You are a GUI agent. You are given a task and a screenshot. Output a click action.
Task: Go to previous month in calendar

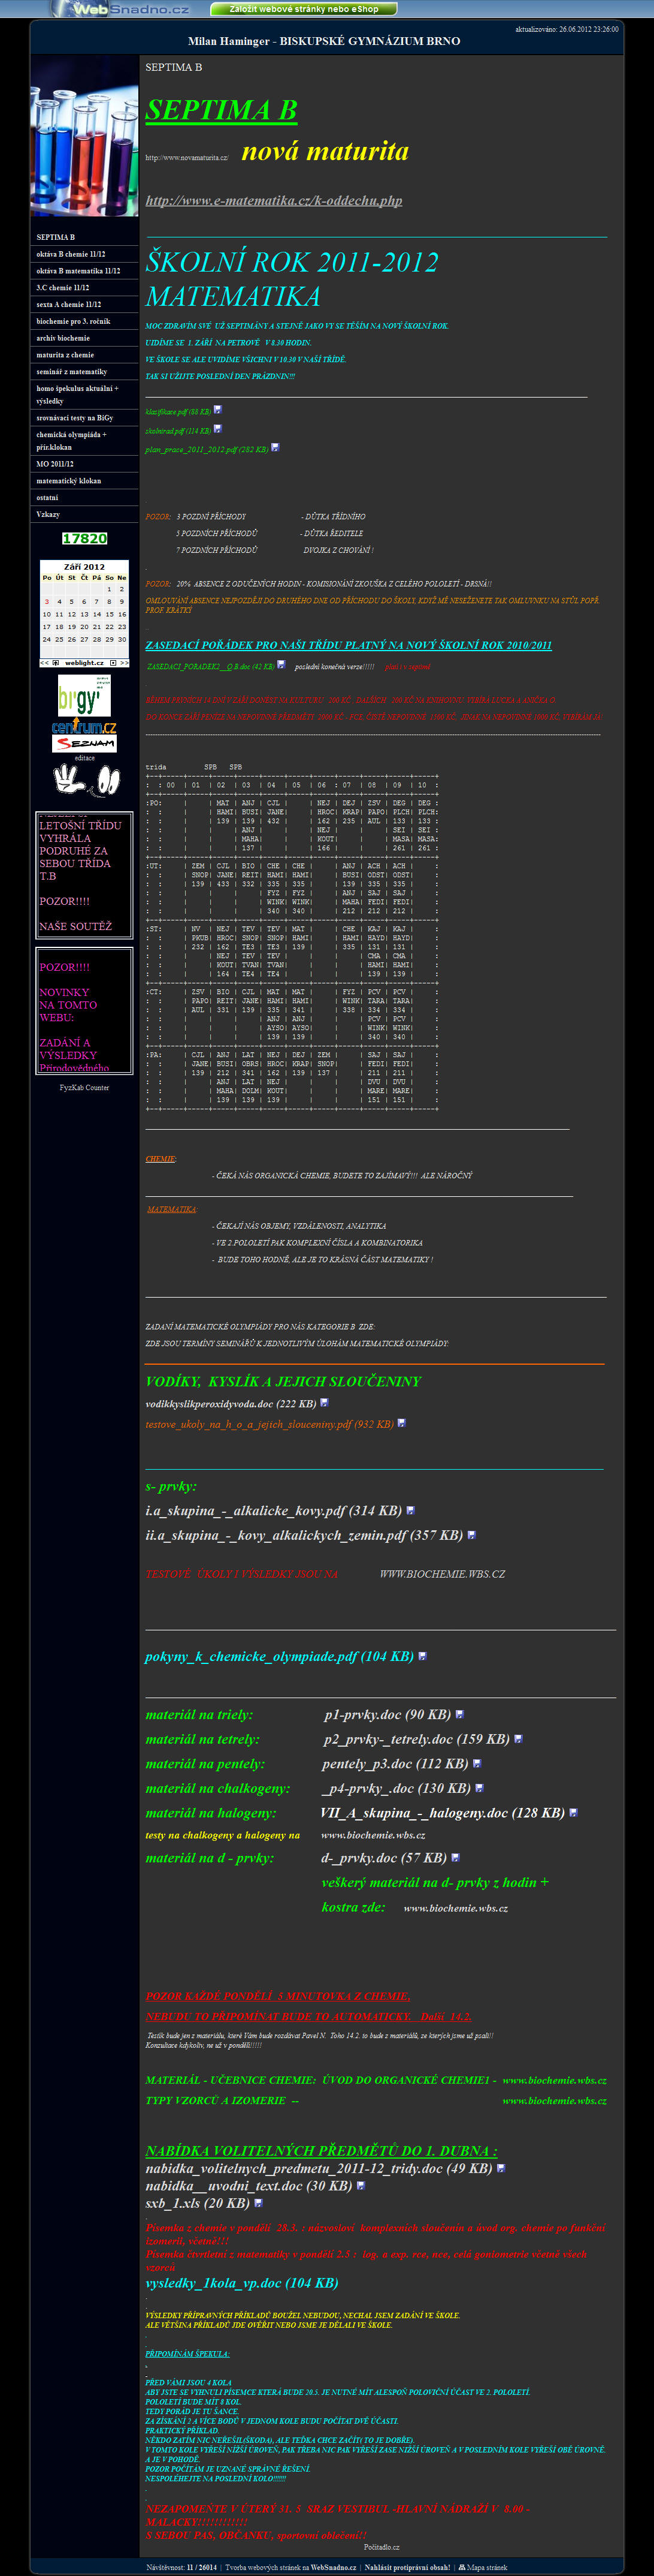pyautogui.click(x=44, y=663)
